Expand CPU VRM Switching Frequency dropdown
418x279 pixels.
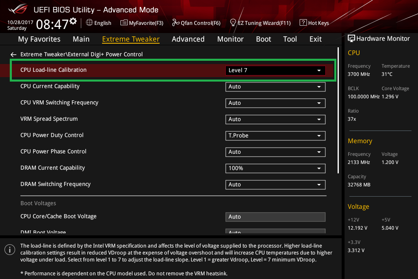coord(276,103)
